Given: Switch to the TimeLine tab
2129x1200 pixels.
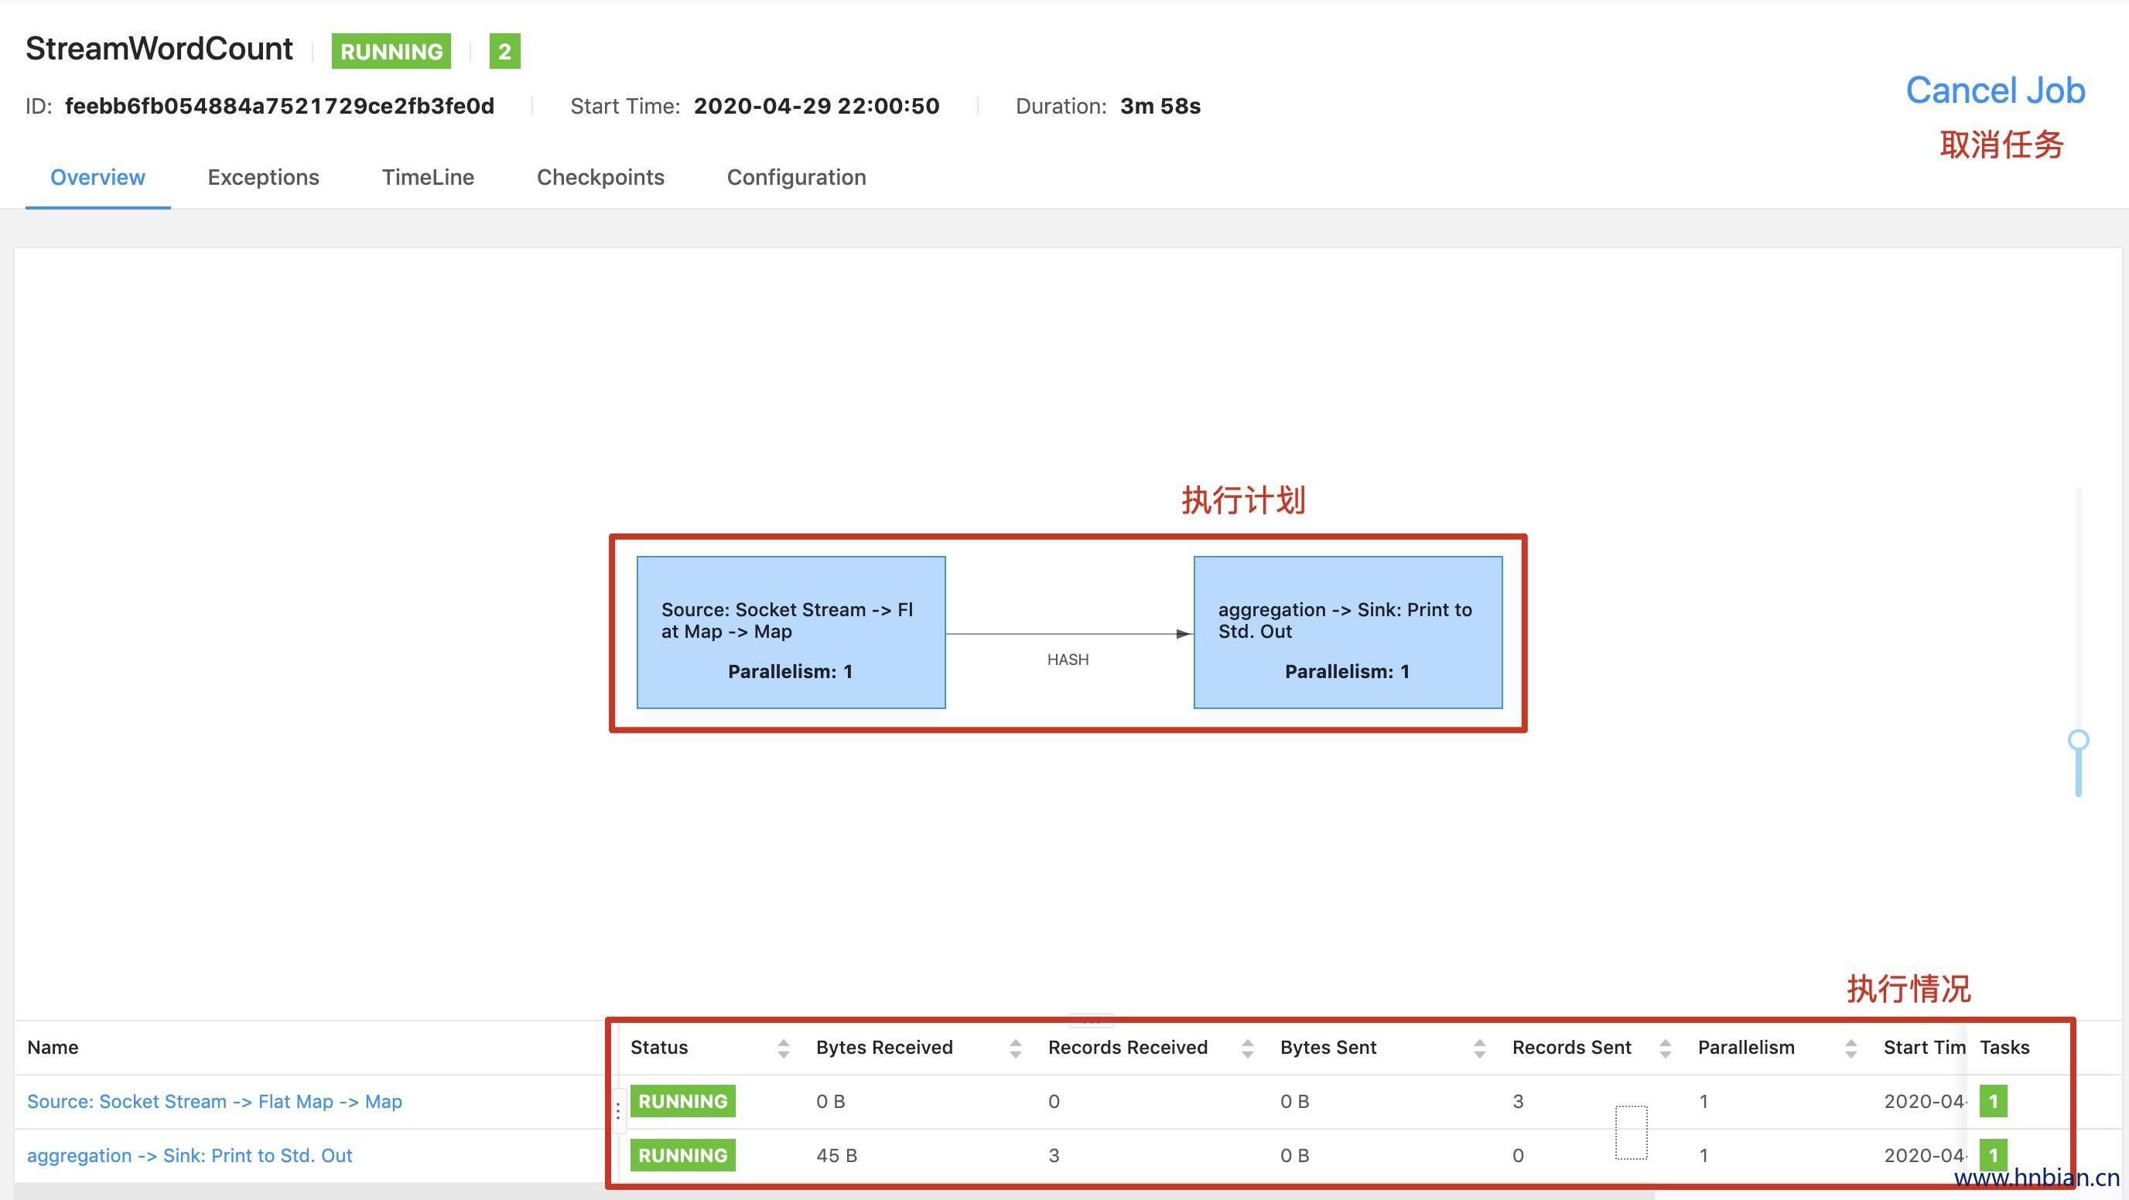Looking at the screenshot, I should (x=427, y=177).
